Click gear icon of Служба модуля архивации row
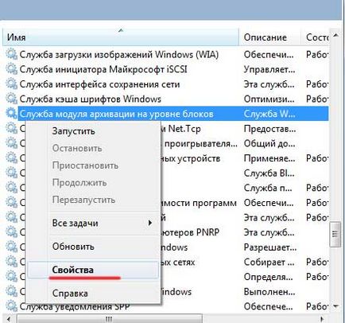This screenshot has width=345, height=323. pos(11,114)
